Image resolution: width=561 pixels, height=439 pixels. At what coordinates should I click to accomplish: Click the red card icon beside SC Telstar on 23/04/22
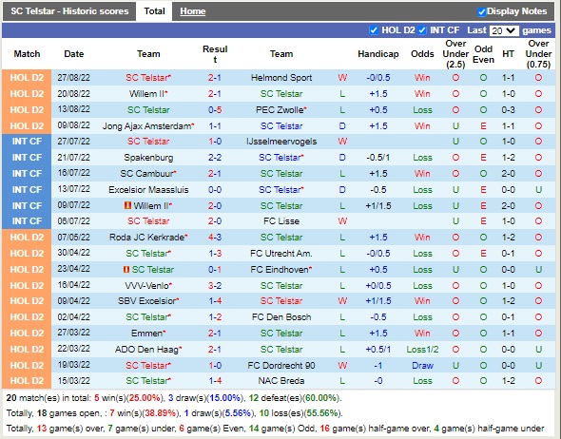pos(126,269)
